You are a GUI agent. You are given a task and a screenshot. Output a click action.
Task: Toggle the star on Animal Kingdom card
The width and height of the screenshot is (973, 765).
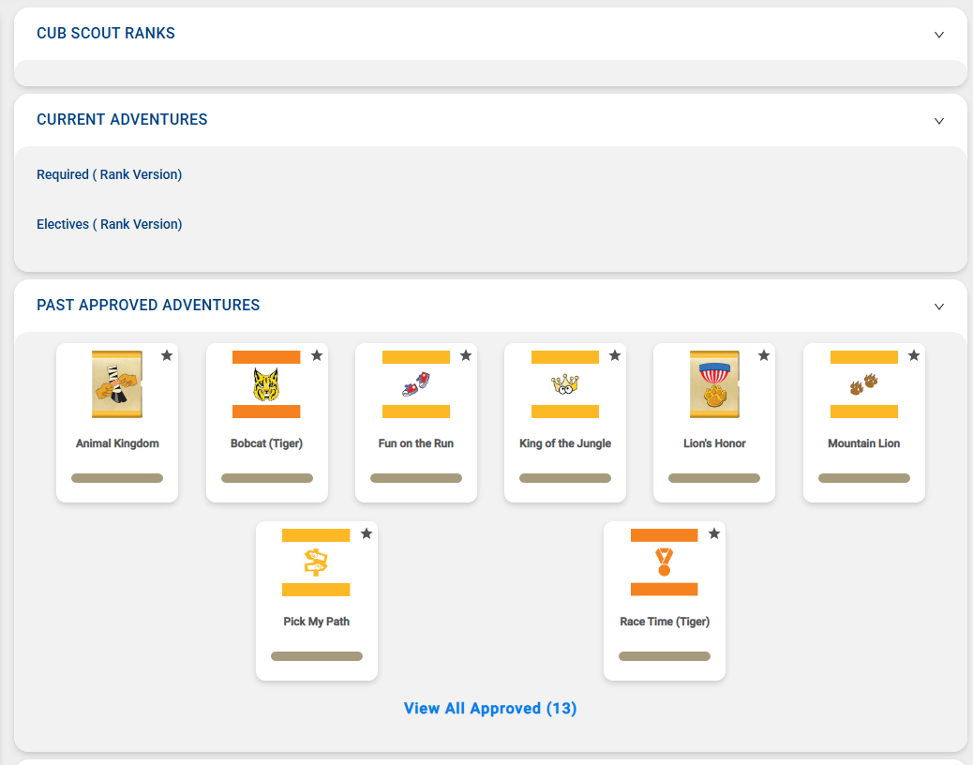click(167, 355)
